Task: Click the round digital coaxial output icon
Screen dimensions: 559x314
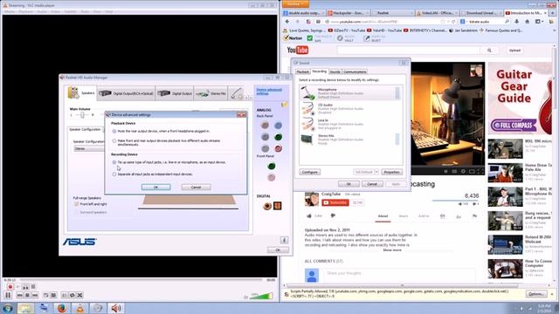Action: tap(267, 206)
